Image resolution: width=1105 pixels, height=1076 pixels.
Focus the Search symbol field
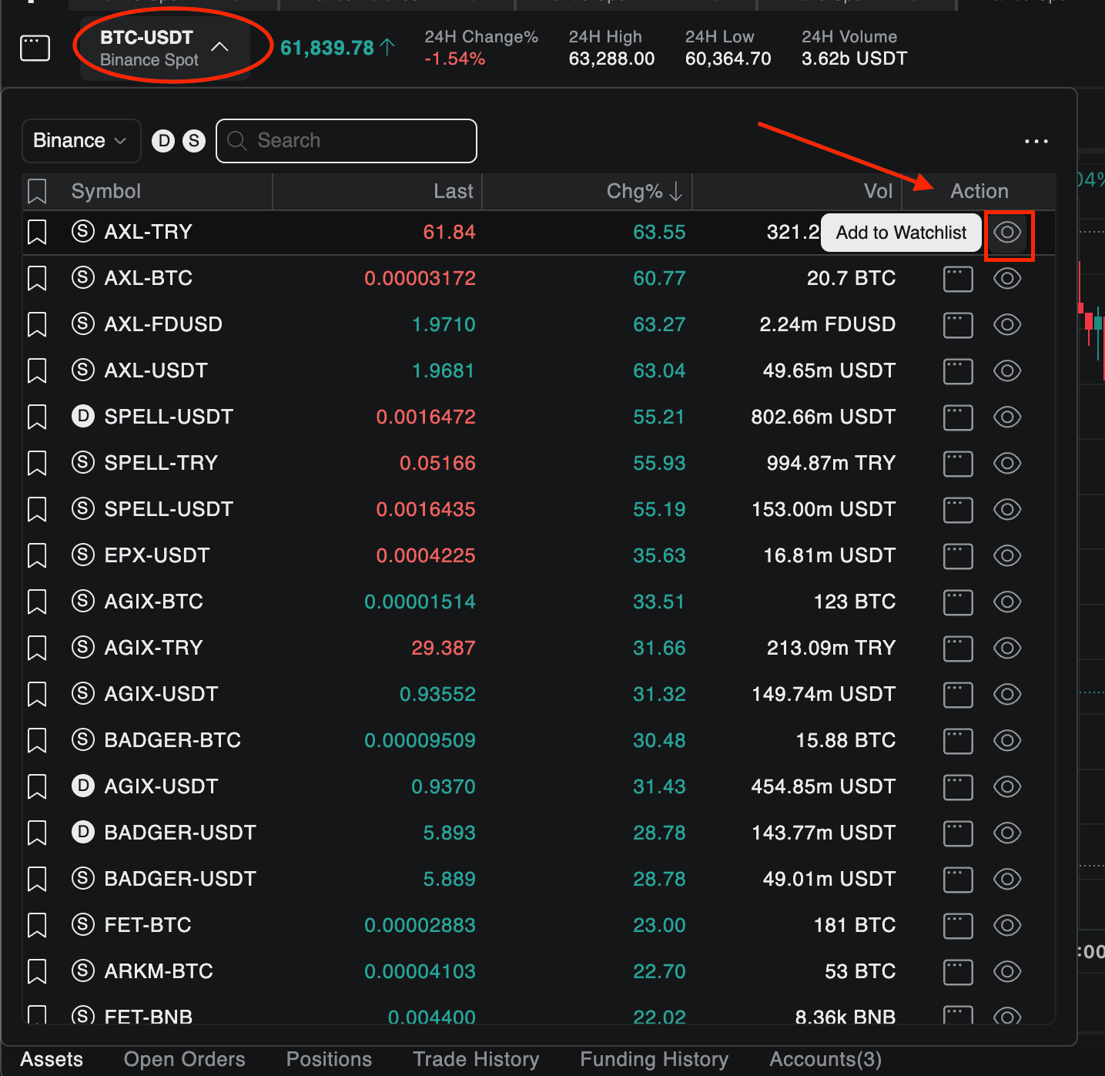click(347, 141)
